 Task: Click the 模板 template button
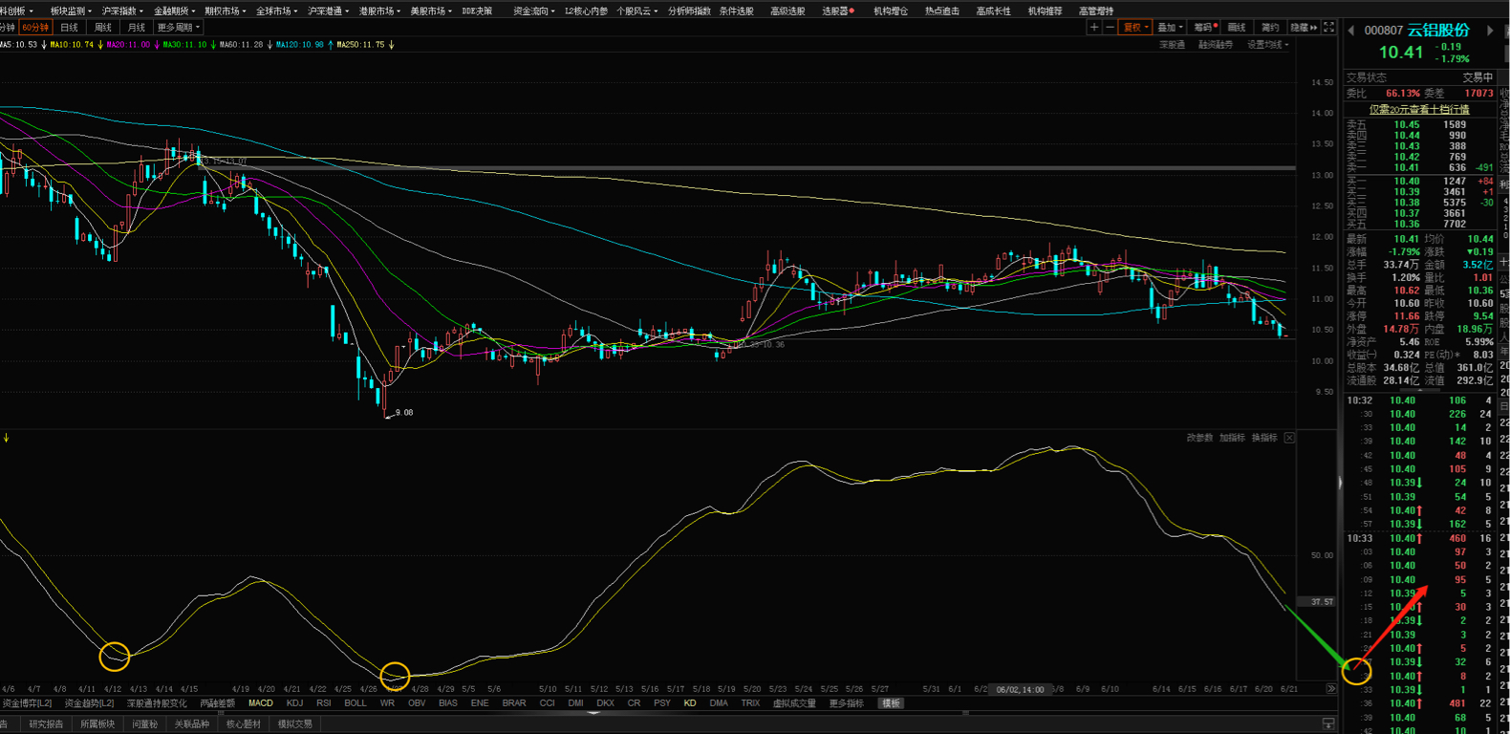[891, 702]
